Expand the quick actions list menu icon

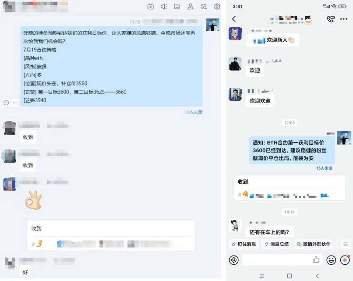pyautogui.click(x=346, y=244)
